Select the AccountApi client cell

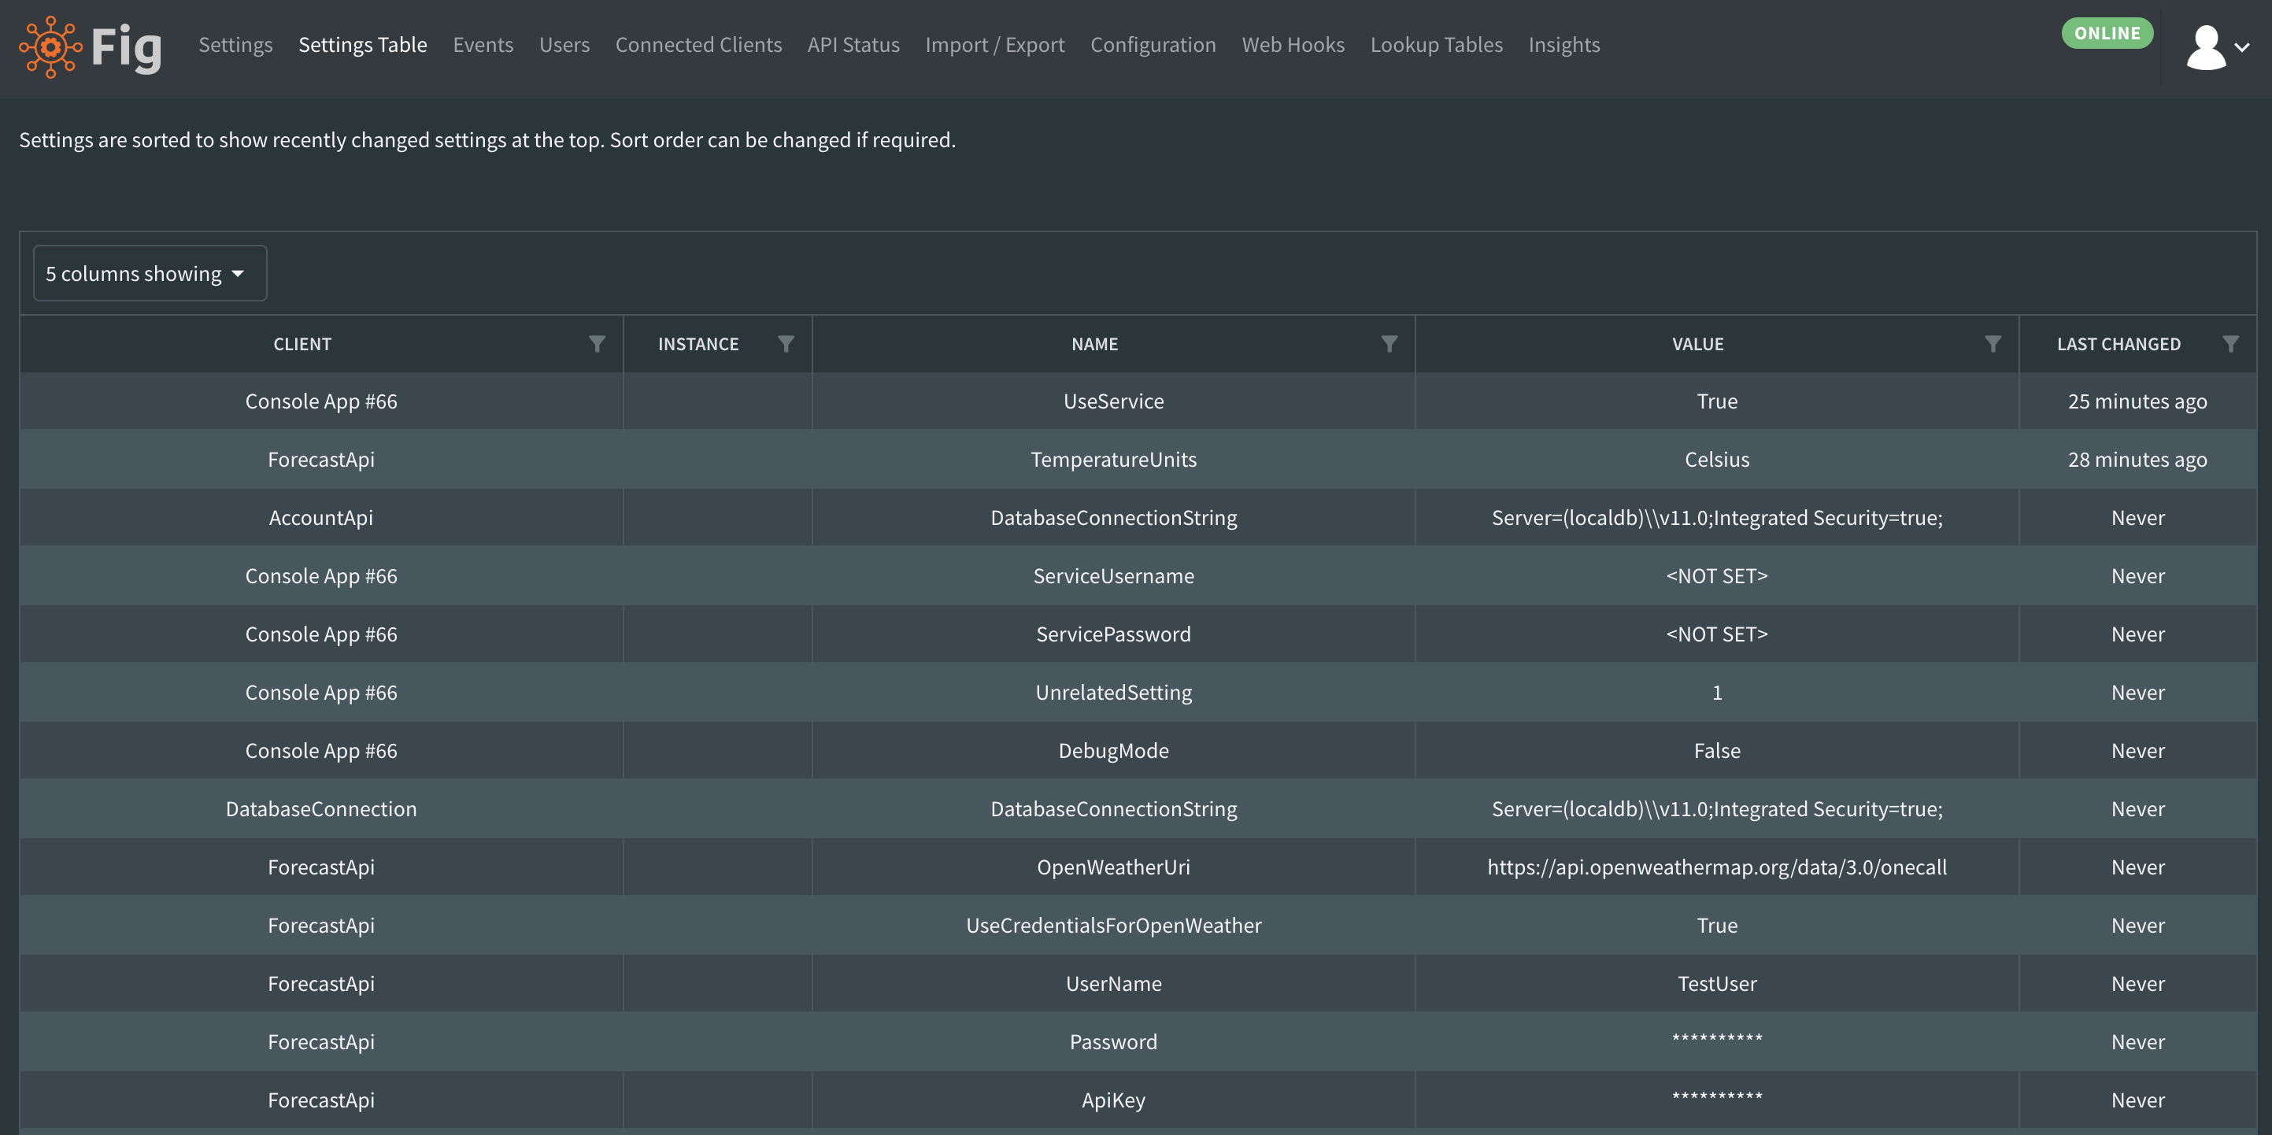coord(321,518)
